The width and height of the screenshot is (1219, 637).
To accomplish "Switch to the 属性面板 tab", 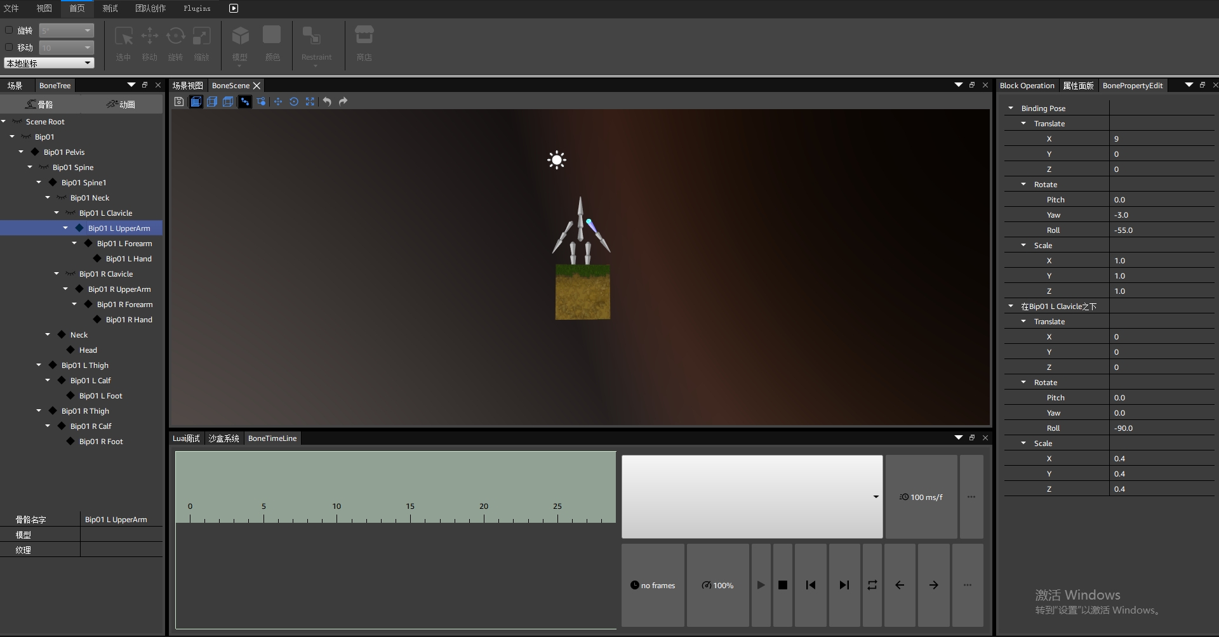I will click(1078, 86).
